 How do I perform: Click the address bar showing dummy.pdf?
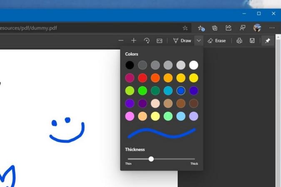coord(83,28)
